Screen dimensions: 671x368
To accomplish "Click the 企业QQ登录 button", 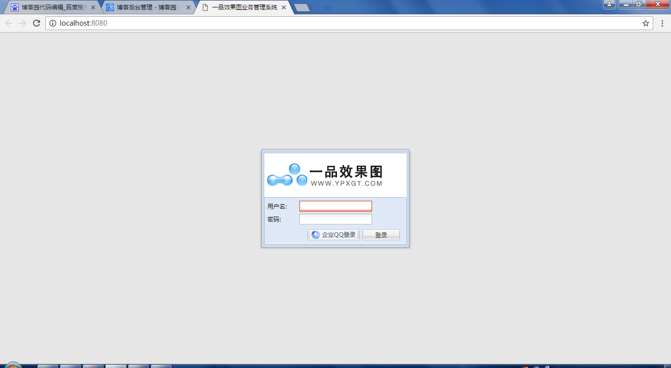I will tap(334, 235).
